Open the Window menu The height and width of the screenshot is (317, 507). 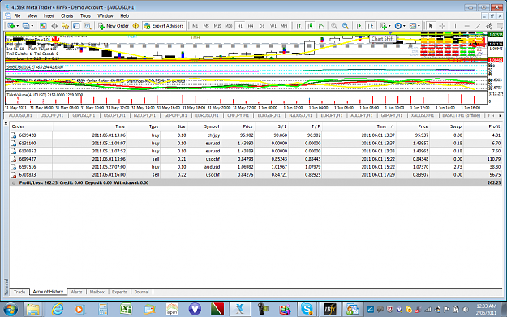(x=105, y=16)
